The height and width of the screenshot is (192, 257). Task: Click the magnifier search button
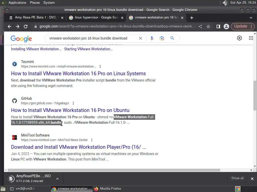[172, 38]
